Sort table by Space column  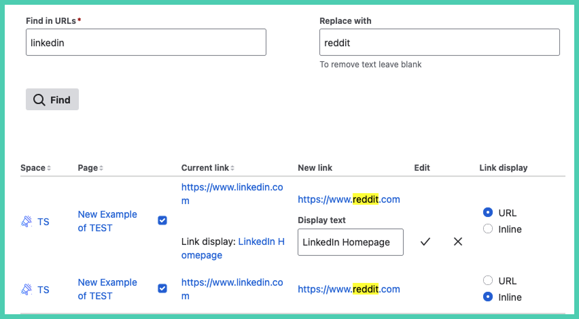pos(35,168)
